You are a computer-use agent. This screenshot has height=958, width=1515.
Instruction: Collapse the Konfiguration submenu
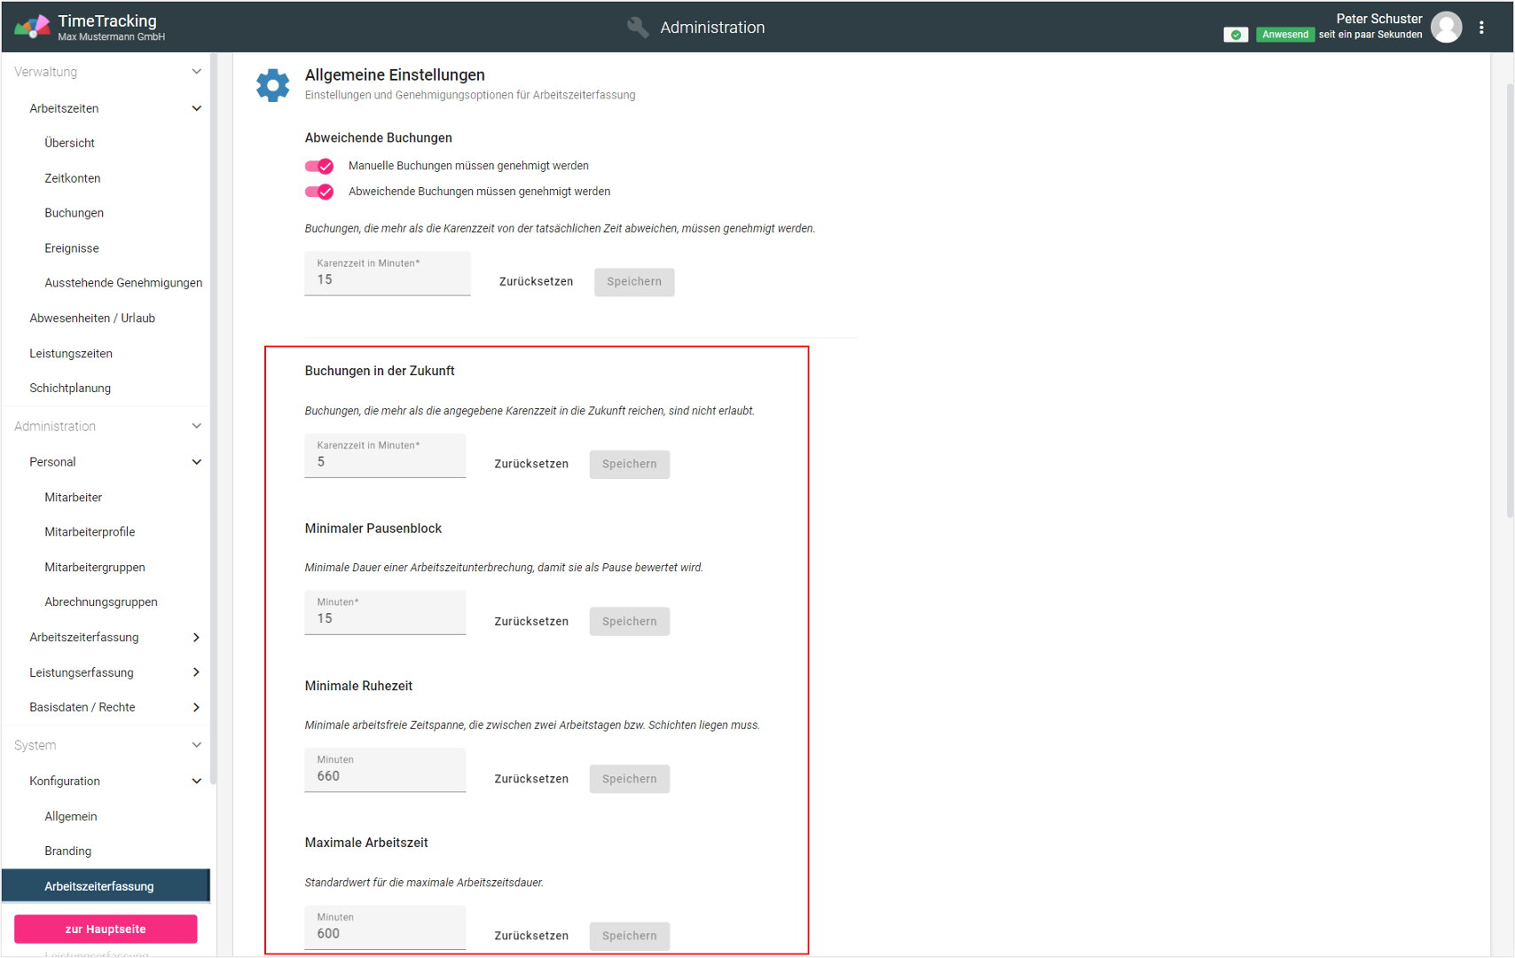click(x=196, y=781)
